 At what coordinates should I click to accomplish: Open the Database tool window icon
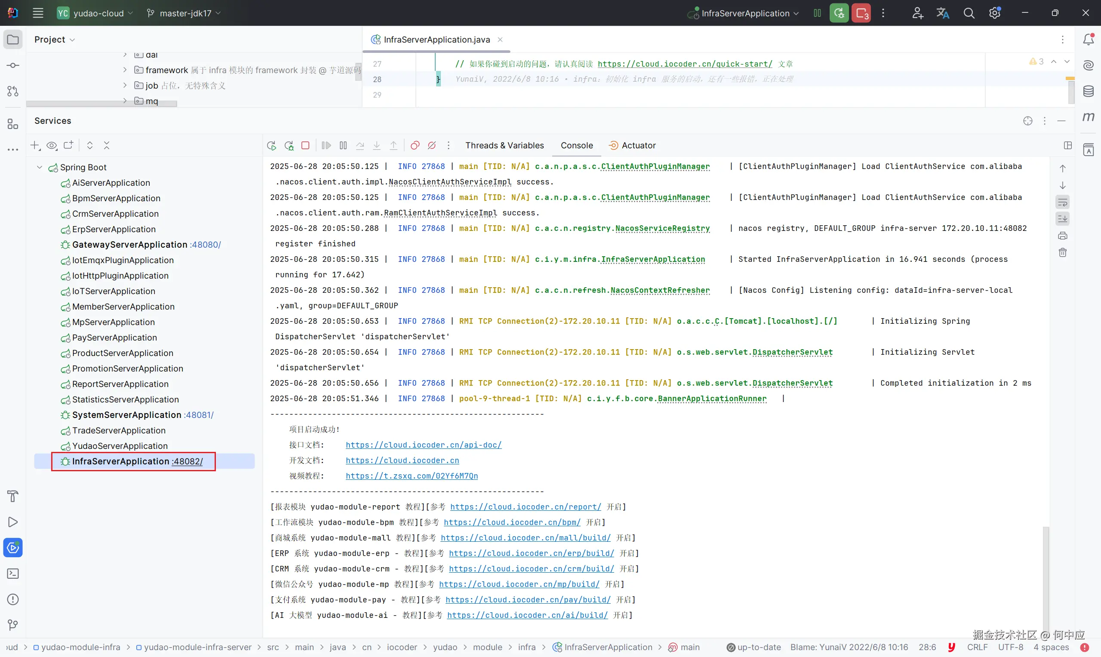[1088, 91]
